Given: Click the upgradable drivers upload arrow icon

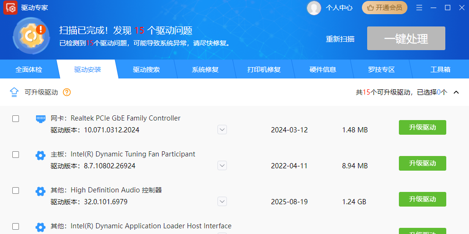Looking at the screenshot, I should coord(14,92).
